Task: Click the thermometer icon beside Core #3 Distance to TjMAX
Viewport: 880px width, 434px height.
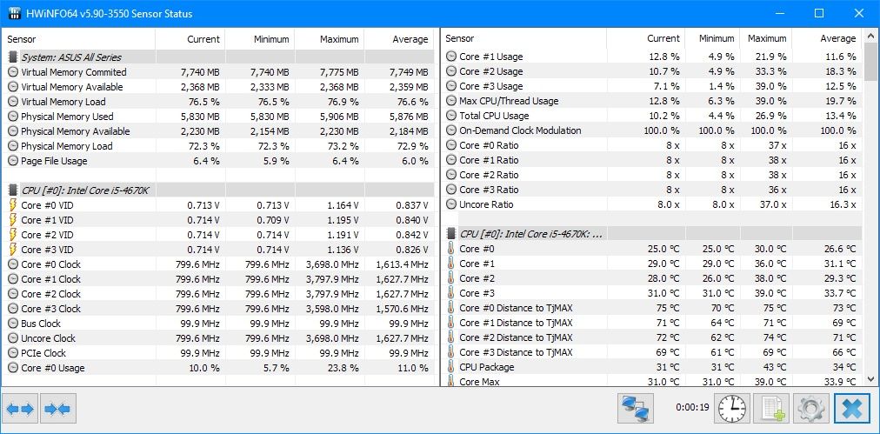Action: coord(451,352)
